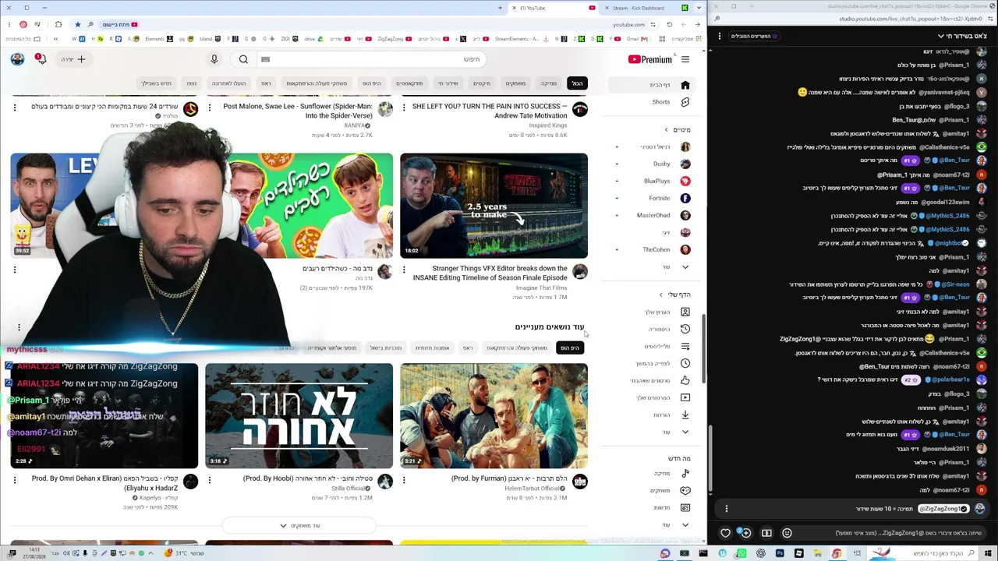Select the Mixes (מיקסים) filter chip

[x=482, y=83]
